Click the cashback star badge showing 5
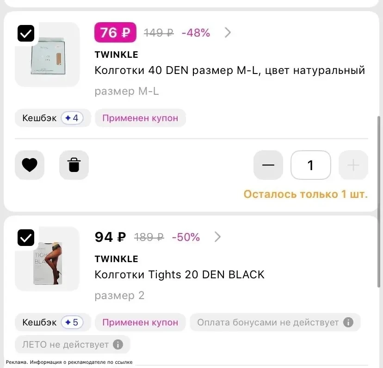Screen dimensions: 383x368 pos(72,322)
